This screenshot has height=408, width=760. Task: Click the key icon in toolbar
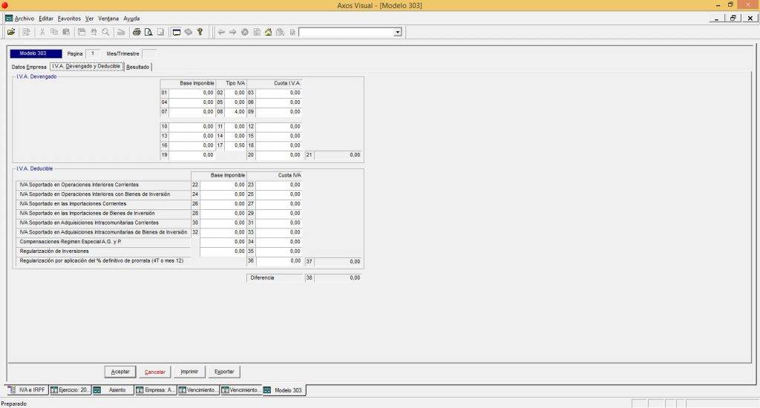click(200, 32)
